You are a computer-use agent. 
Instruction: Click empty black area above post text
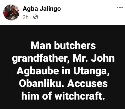[62, 33]
